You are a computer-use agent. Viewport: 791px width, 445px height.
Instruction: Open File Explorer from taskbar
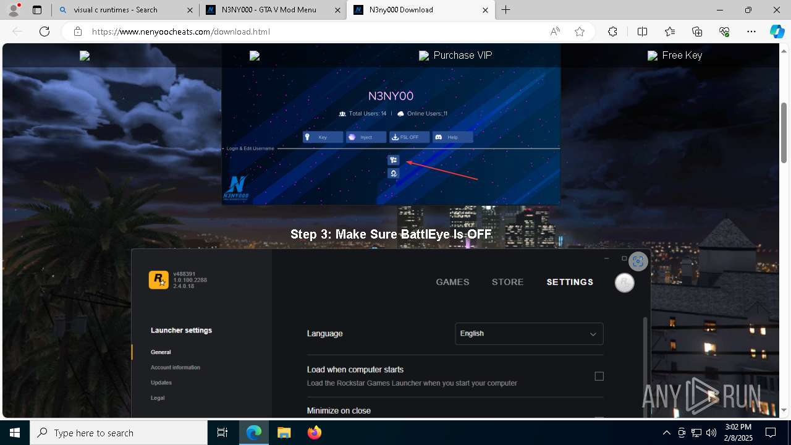(284, 433)
